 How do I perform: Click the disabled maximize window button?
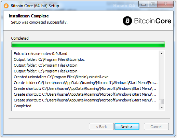click(x=153, y=4)
